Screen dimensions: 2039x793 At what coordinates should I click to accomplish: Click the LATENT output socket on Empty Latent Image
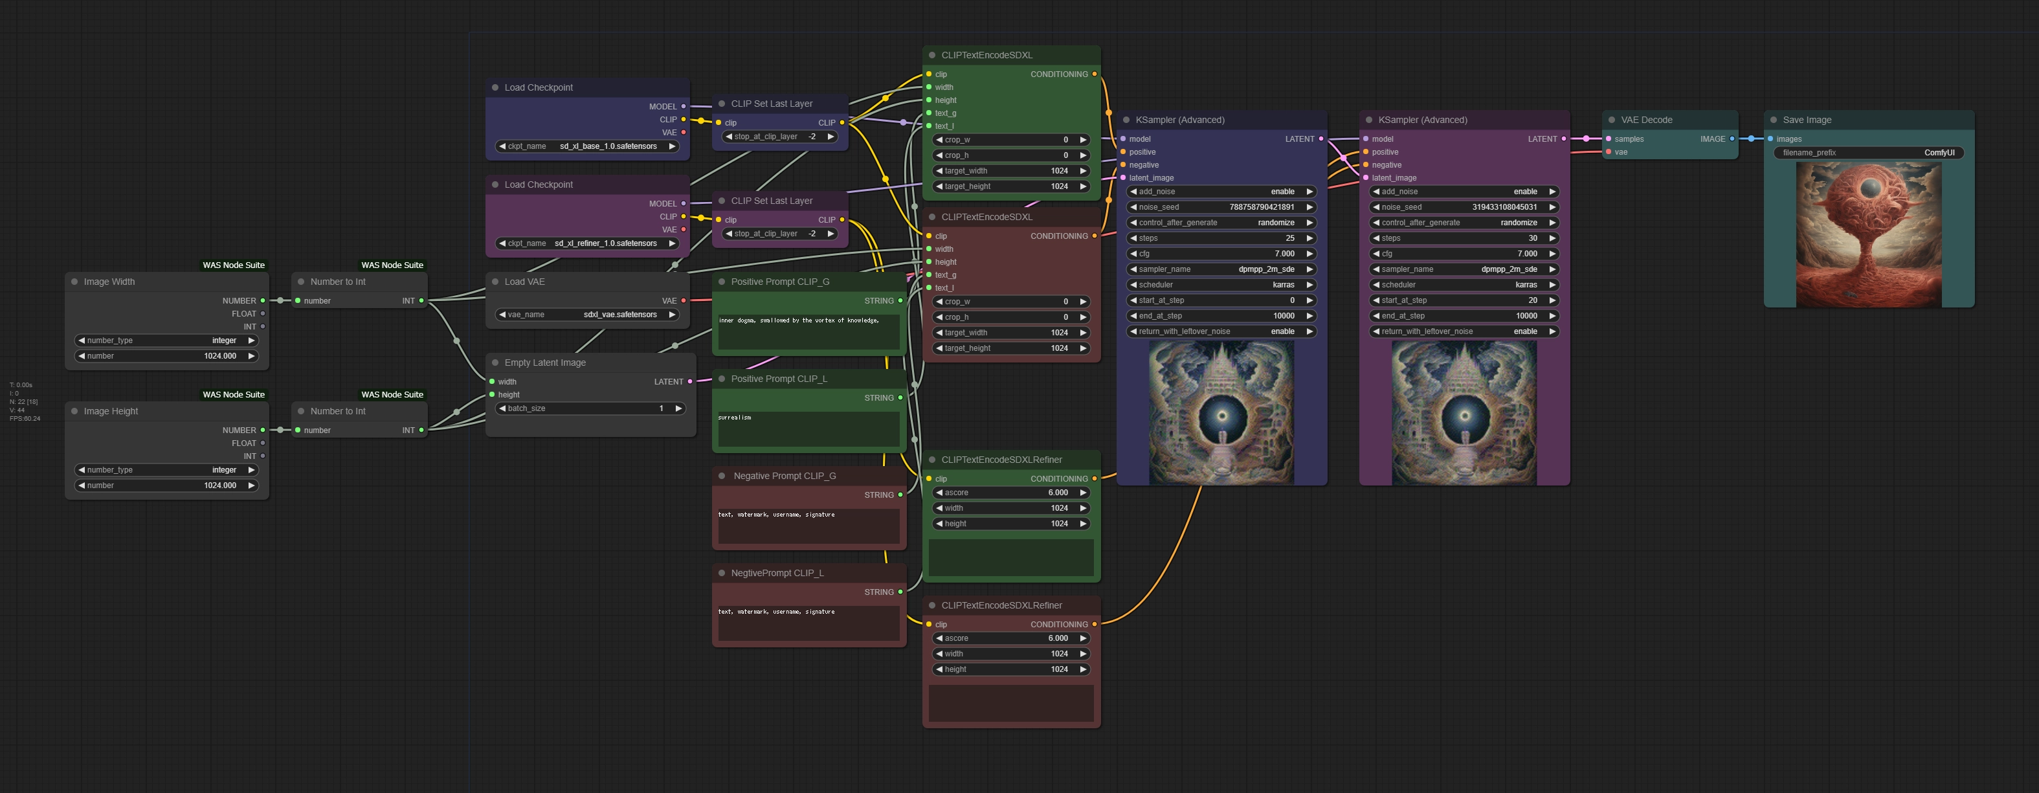point(689,381)
